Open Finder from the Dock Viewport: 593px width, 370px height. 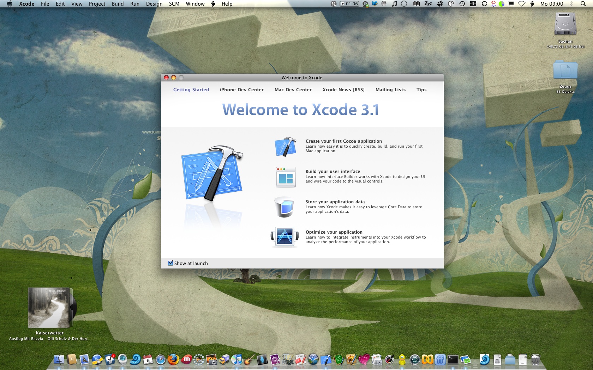[x=59, y=359]
